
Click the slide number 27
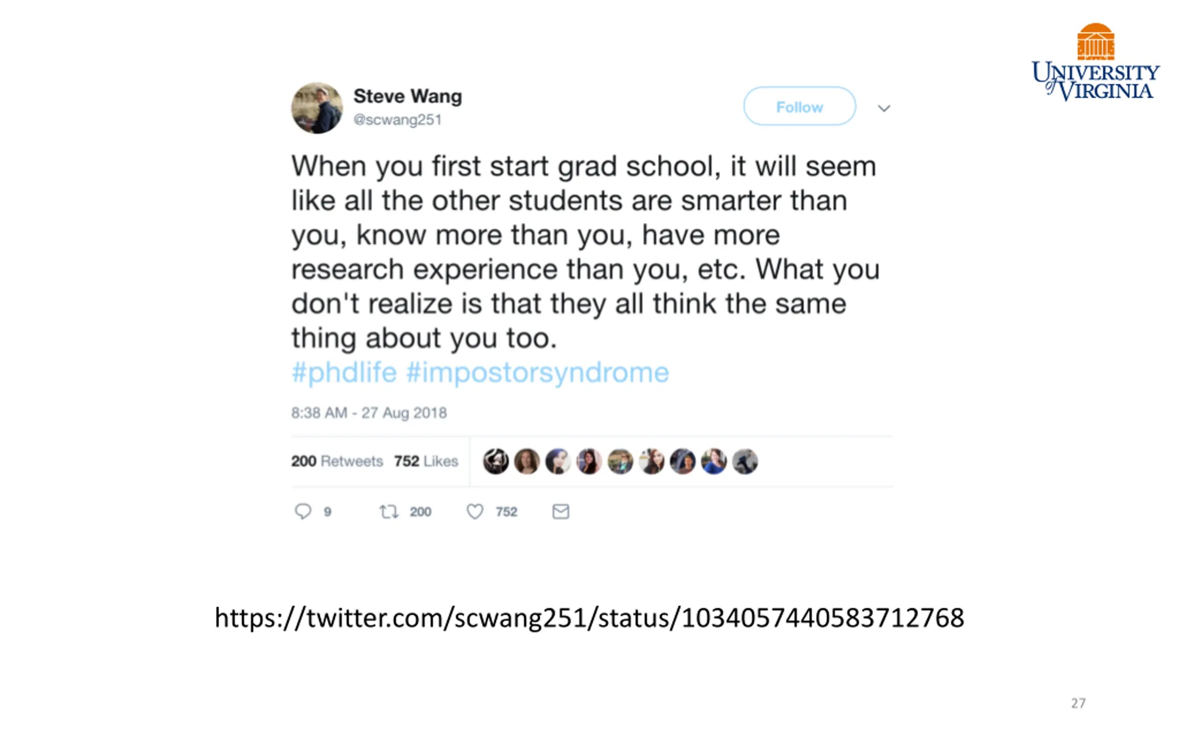[x=1078, y=703]
